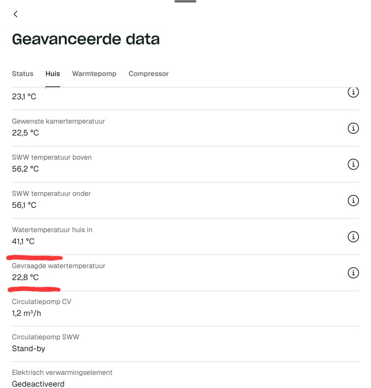Screen dimensions: 371x388
Task: Open the Status tab
Action: (22, 74)
